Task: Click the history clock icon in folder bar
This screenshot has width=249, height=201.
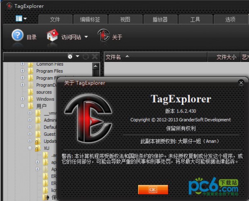Action: coord(70,56)
